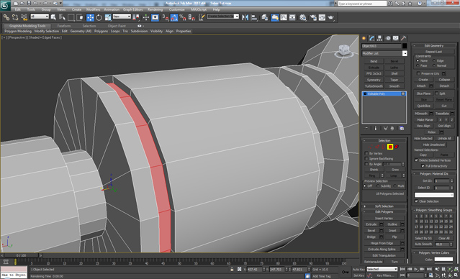Activate the Select and Rotate tool
The width and height of the screenshot is (460, 279).
click(99, 17)
